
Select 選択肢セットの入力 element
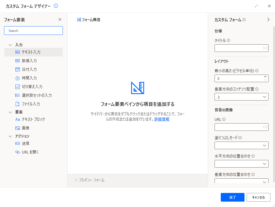33,95
